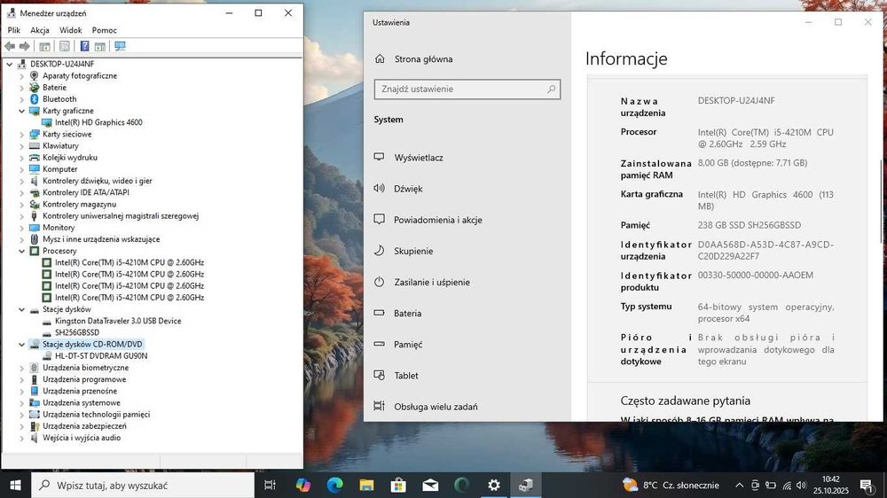The width and height of the screenshot is (887, 498).
Task: Open the Widok menu
Action: [x=71, y=30]
